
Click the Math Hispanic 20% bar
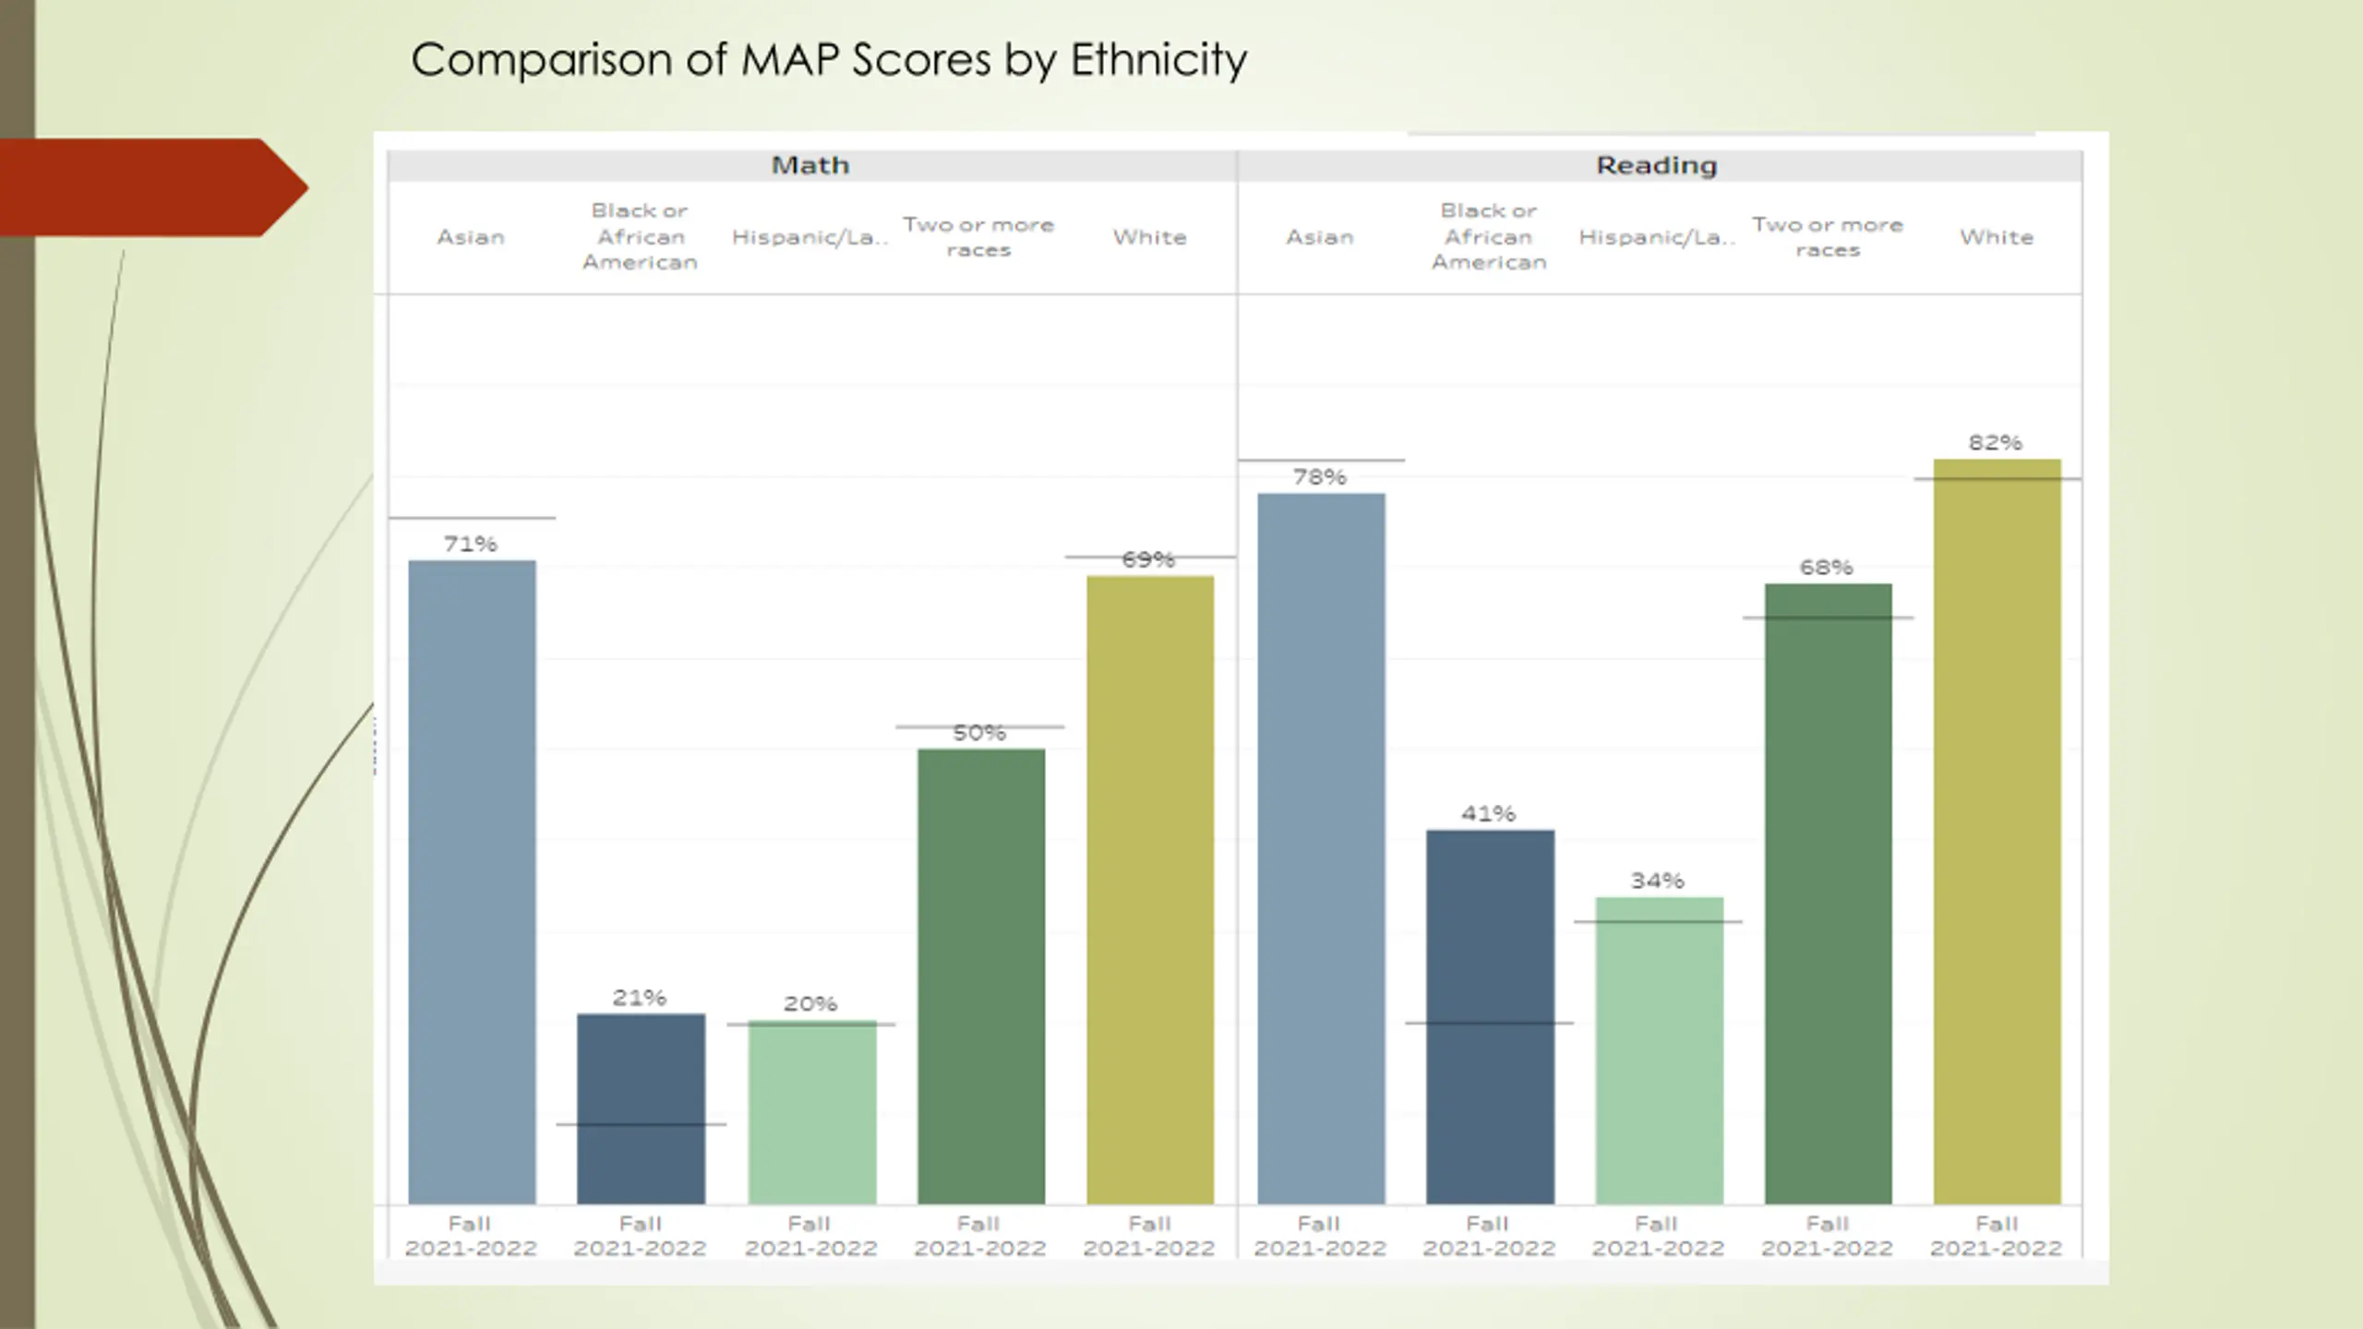pyautogui.click(x=811, y=1112)
